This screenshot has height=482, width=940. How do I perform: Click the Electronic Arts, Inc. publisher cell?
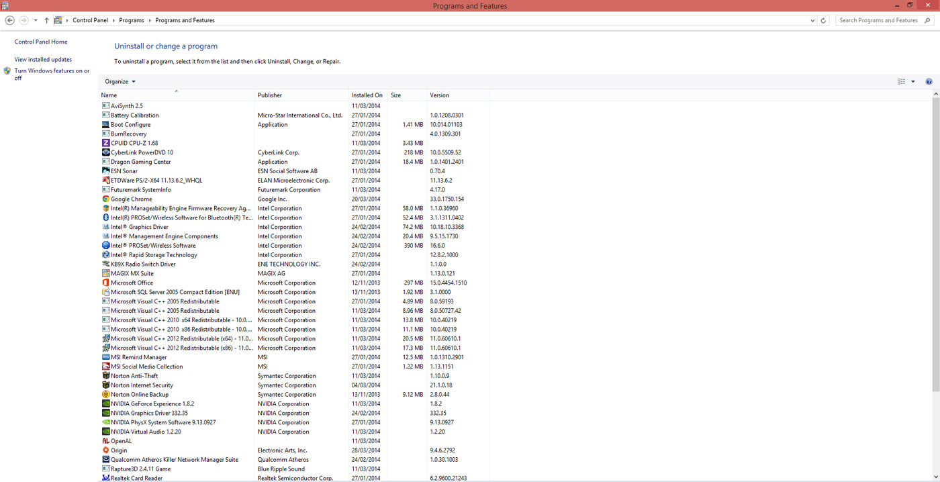click(x=283, y=450)
